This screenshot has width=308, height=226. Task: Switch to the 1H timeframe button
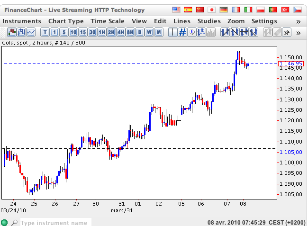(101, 32)
